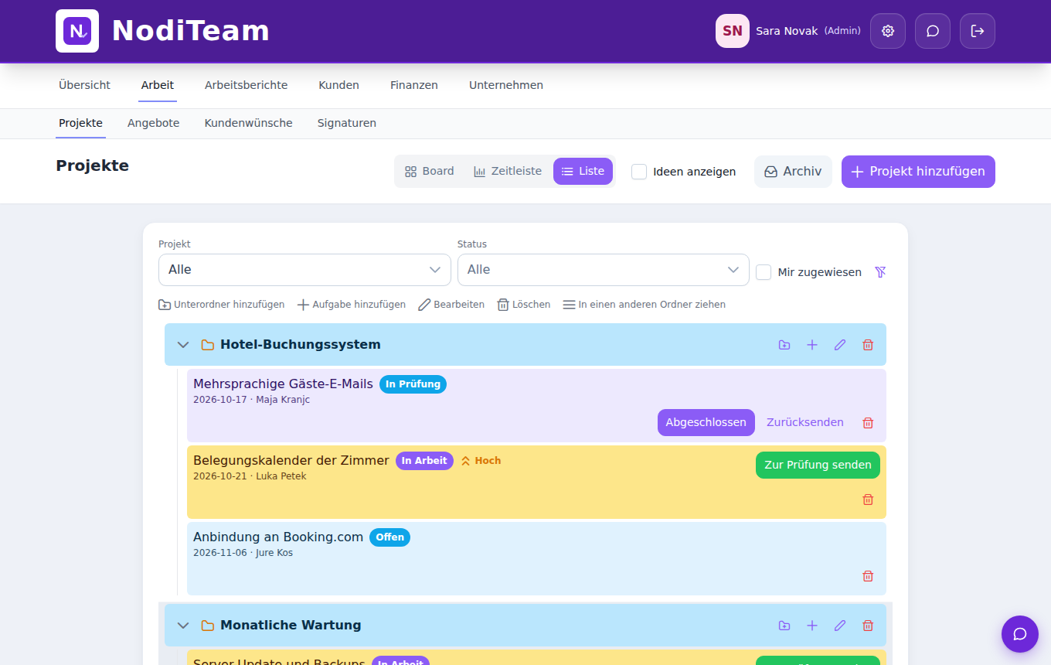Open settings gear in header

click(x=888, y=31)
